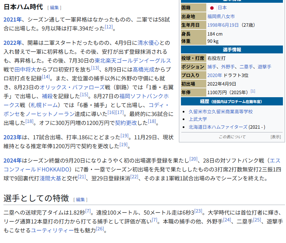The width and height of the screenshot is (286, 243).
Task: Open オリックス・バファローズ team link
Action: point(72,87)
